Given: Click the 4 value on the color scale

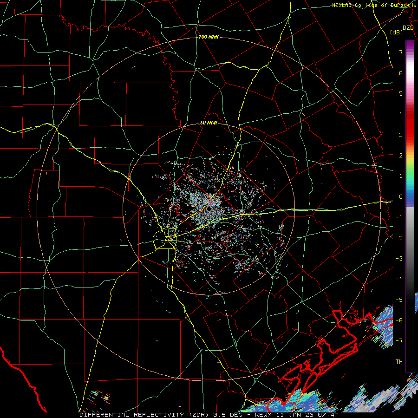Looking at the screenshot, I should pyautogui.click(x=401, y=114).
